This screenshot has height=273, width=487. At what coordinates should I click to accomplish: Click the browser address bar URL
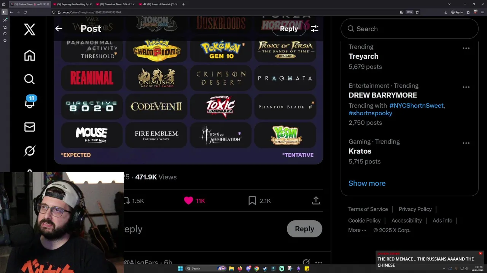click(92, 12)
